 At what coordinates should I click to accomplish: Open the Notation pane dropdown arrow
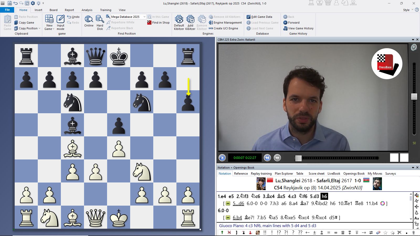[413, 168]
